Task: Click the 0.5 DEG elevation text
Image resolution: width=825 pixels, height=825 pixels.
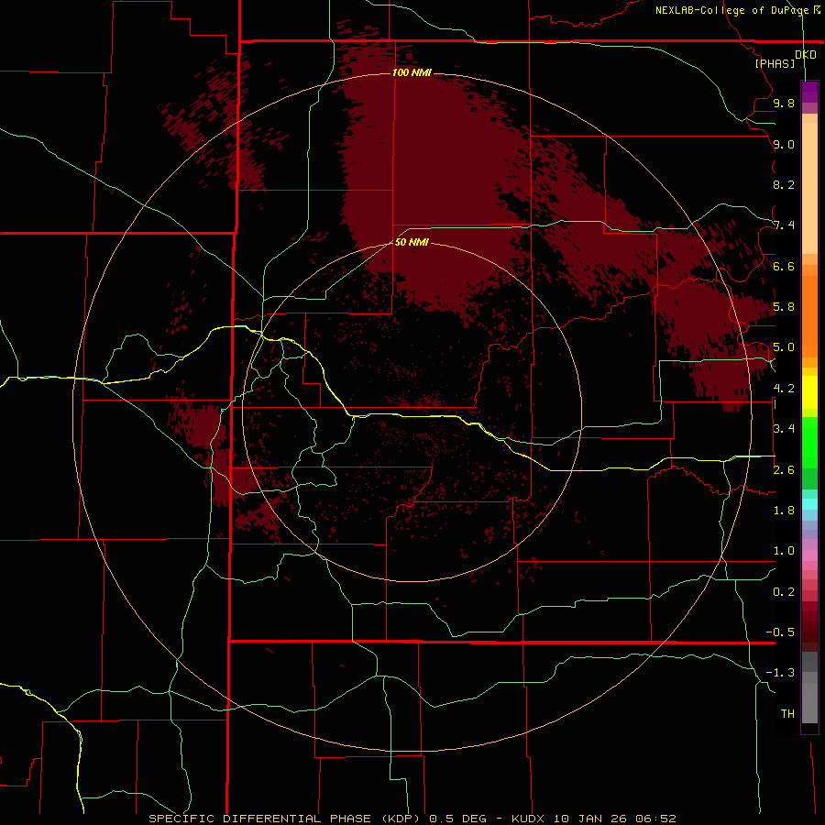Action: (x=457, y=819)
